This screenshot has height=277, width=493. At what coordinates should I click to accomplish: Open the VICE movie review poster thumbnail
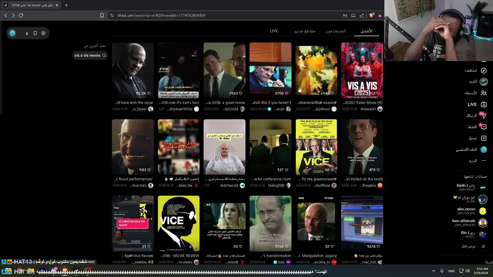[x=179, y=224]
